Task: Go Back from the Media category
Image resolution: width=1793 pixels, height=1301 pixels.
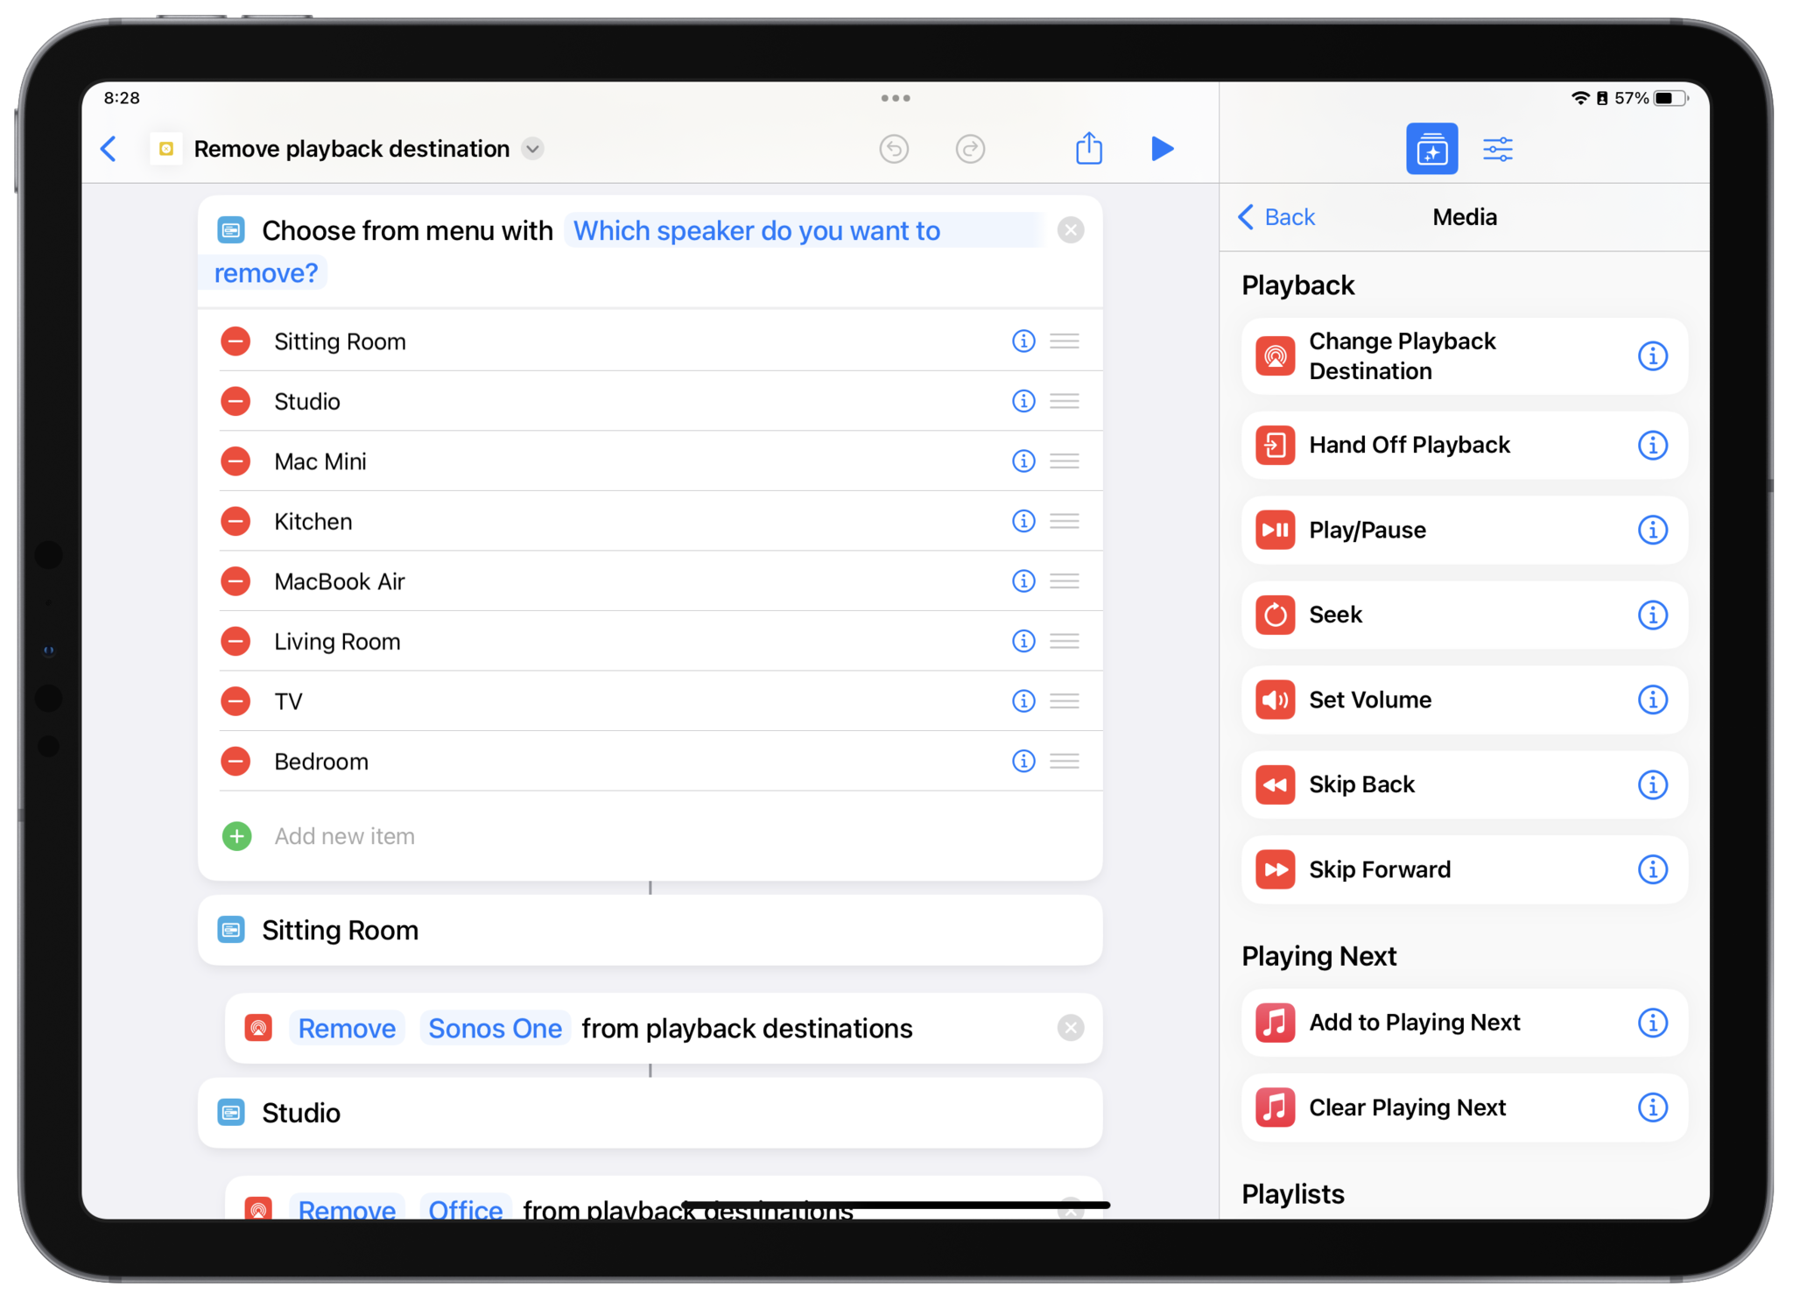Action: coord(1277,217)
